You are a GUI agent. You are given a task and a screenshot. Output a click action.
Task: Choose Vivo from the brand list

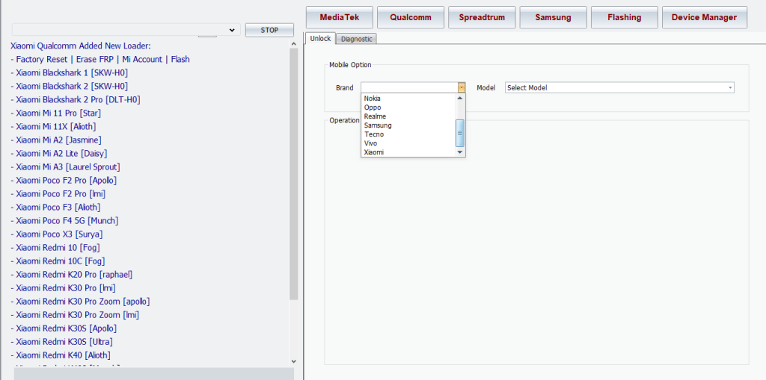(x=370, y=143)
